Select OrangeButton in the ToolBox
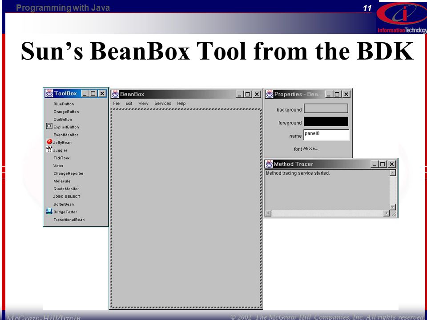Viewport: 427px width, 320px height. pos(66,112)
